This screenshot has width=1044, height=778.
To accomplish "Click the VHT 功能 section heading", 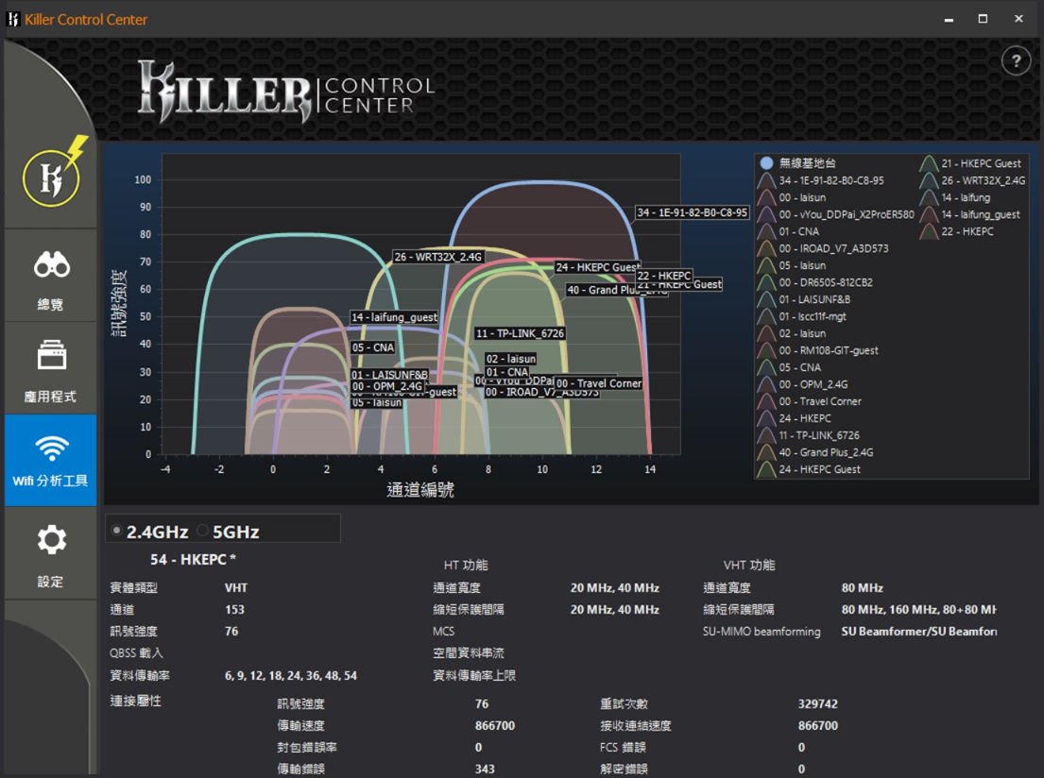I will click(x=749, y=565).
